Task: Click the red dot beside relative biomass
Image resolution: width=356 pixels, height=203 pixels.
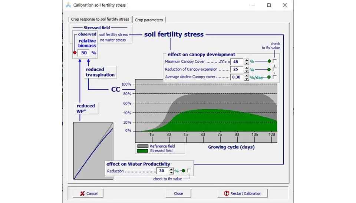Action: [x=75, y=53]
